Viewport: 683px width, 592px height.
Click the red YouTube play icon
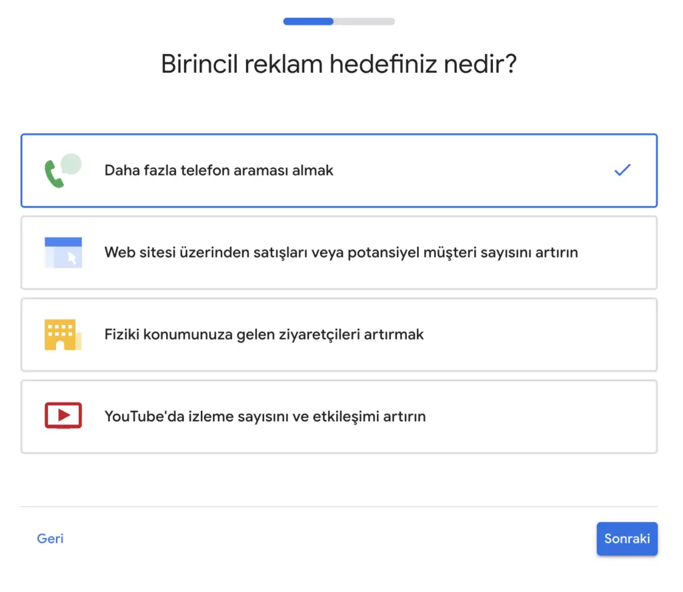(63, 415)
